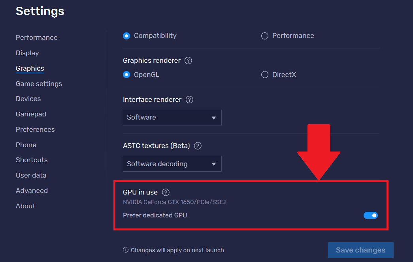Click the info icon beside next launch notice
The width and height of the screenshot is (413, 262).
[125, 250]
